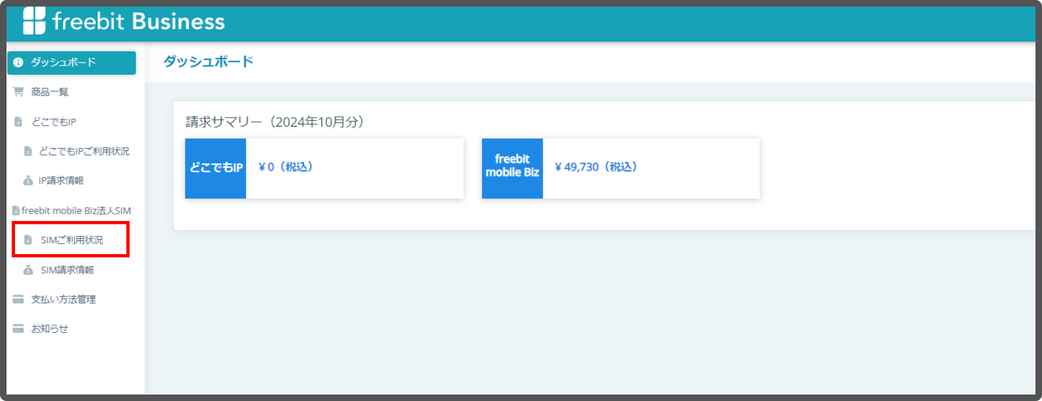View お知らせ notifications page
1042x401 pixels.
[x=49, y=329]
